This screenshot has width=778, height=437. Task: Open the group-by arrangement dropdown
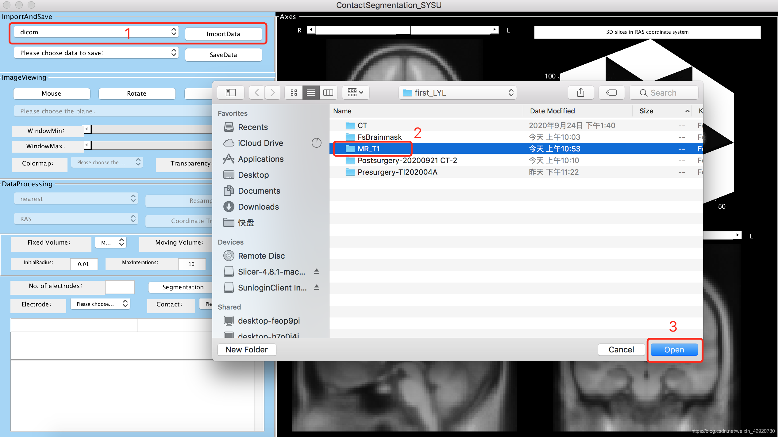click(355, 93)
